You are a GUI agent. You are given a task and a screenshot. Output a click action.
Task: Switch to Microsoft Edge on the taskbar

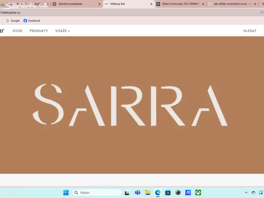[158, 192]
